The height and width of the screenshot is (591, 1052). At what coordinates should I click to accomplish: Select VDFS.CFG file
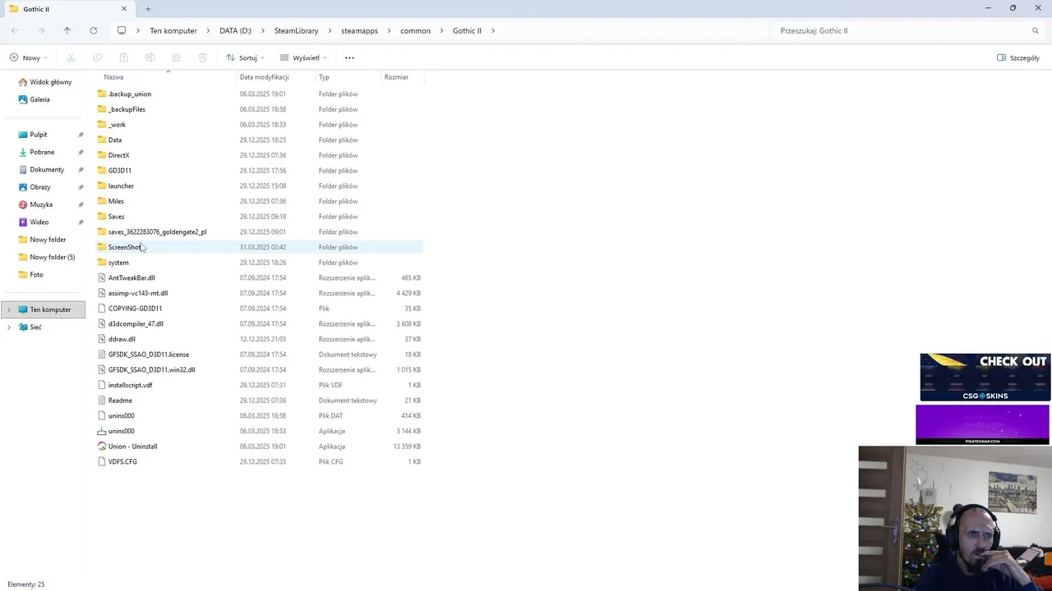pyautogui.click(x=122, y=462)
